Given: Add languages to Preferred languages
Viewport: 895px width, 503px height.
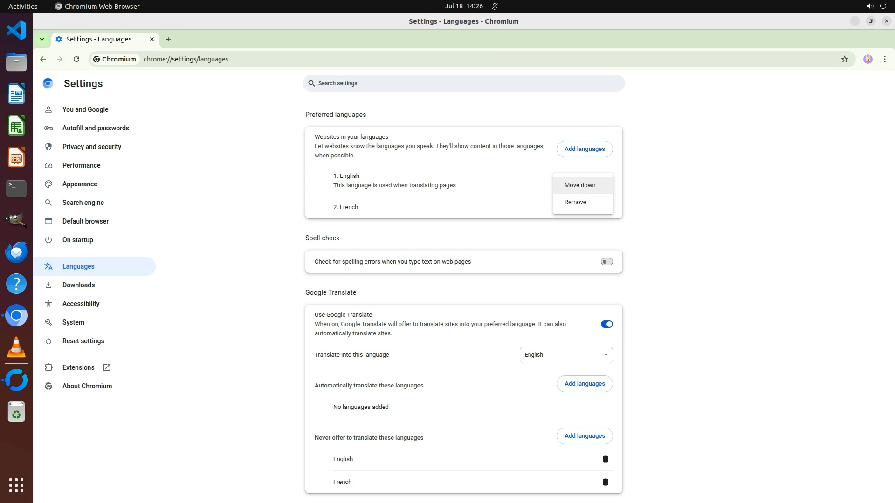Looking at the screenshot, I should [x=584, y=149].
